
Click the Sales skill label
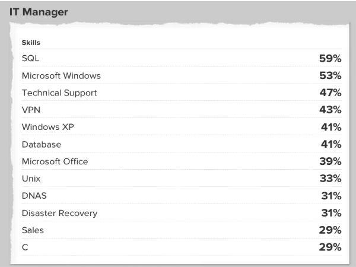pos(33,230)
